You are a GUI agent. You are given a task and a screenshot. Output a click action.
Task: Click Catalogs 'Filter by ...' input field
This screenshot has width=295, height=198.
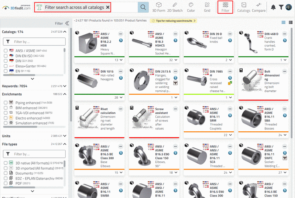click(34, 42)
